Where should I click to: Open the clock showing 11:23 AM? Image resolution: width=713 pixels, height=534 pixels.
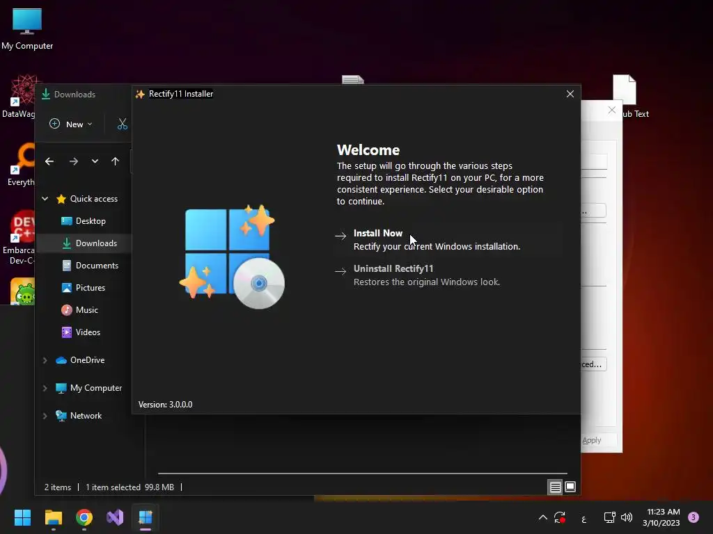pyautogui.click(x=661, y=517)
